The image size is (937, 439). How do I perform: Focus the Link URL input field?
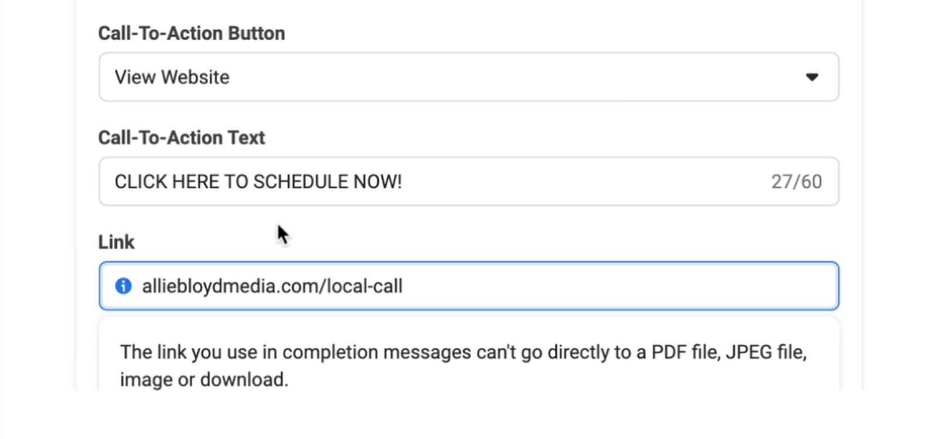click(x=586, y=286)
